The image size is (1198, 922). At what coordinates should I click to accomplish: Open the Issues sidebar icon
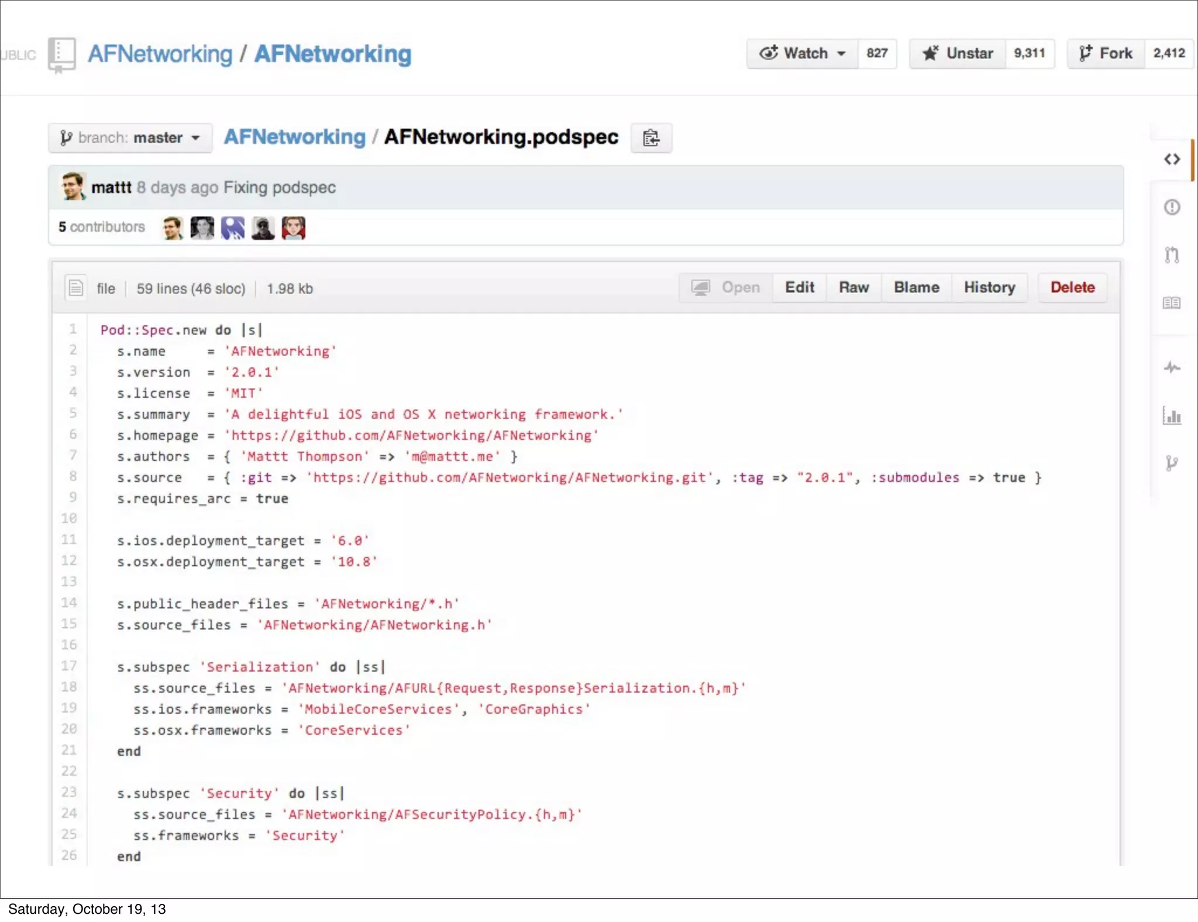pos(1172,207)
